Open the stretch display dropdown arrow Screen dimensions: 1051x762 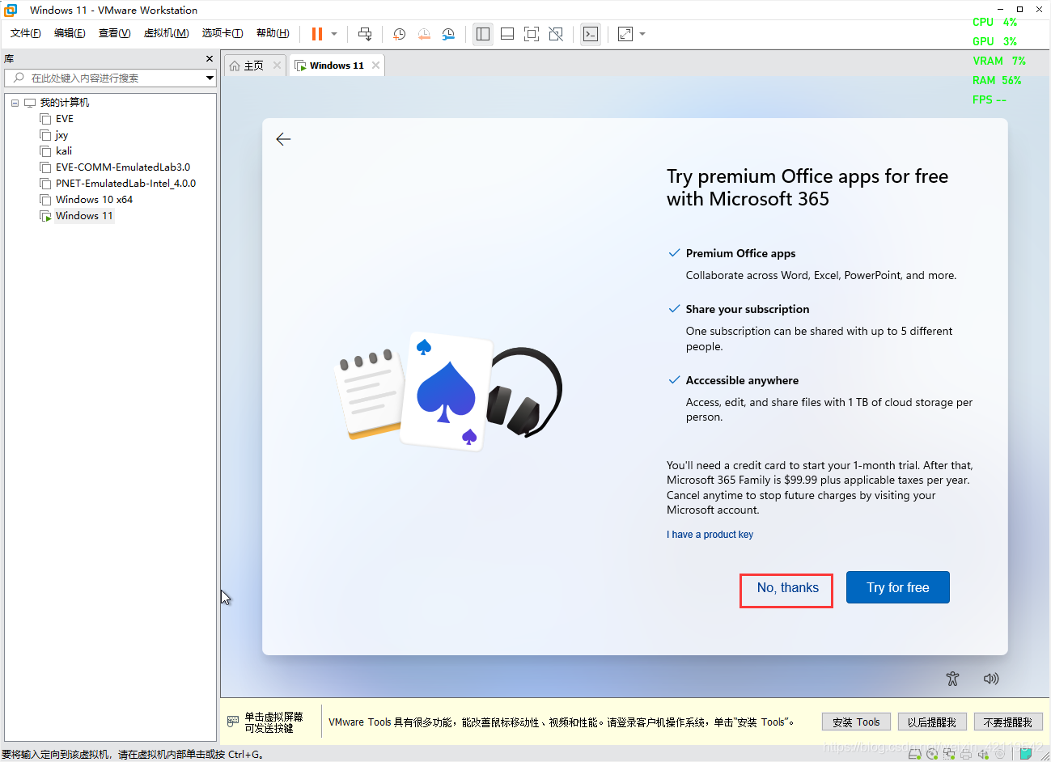coord(642,34)
